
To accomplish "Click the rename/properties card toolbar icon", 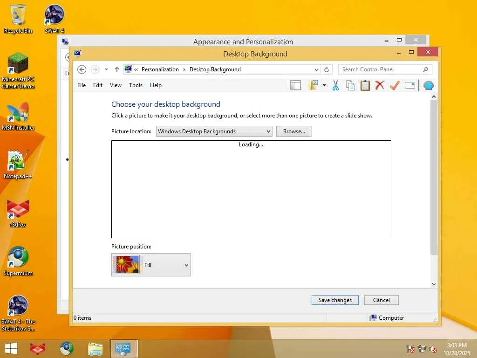I will coord(410,86).
